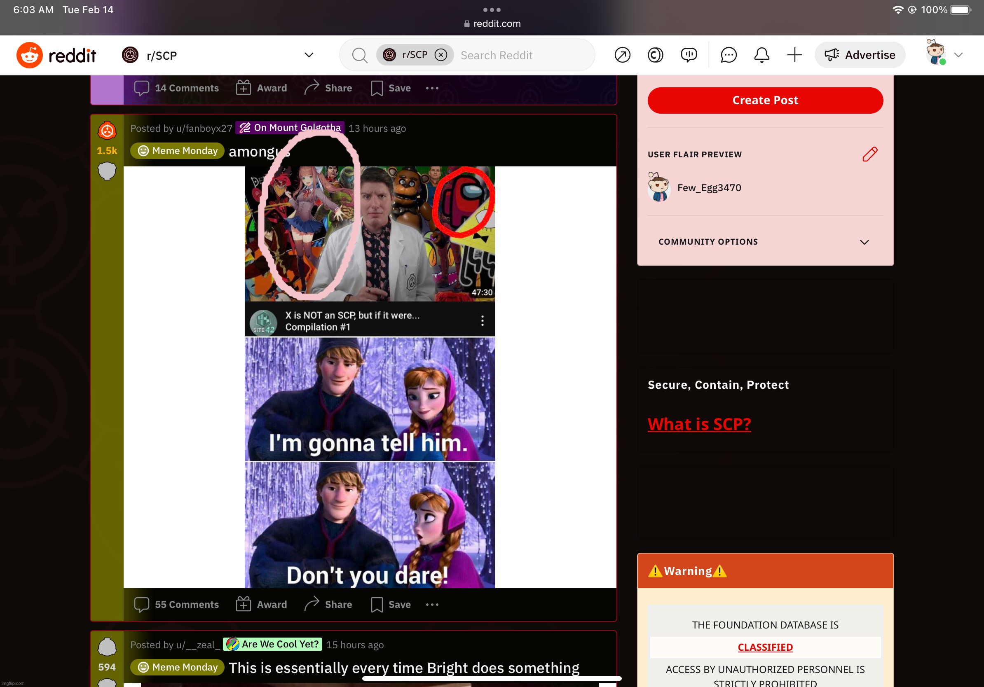Save the top post
Viewport: 984px width, 687px height.
391,88
